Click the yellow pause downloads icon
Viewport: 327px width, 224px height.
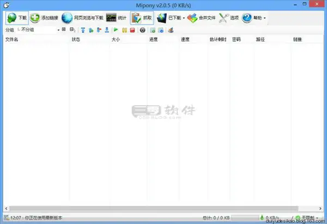(124, 30)
